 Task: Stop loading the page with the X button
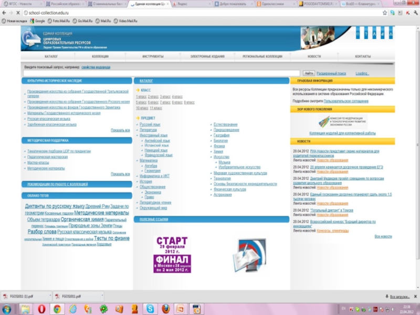[18, 13]
